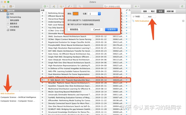Click the Cancel button in color dialog
Viewport: 186px width, 115px height.
coord(97,29)
